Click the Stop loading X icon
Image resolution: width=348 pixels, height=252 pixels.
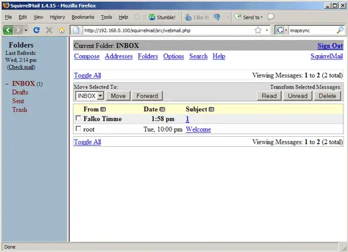pyautogui.click(x=49, y=30)
